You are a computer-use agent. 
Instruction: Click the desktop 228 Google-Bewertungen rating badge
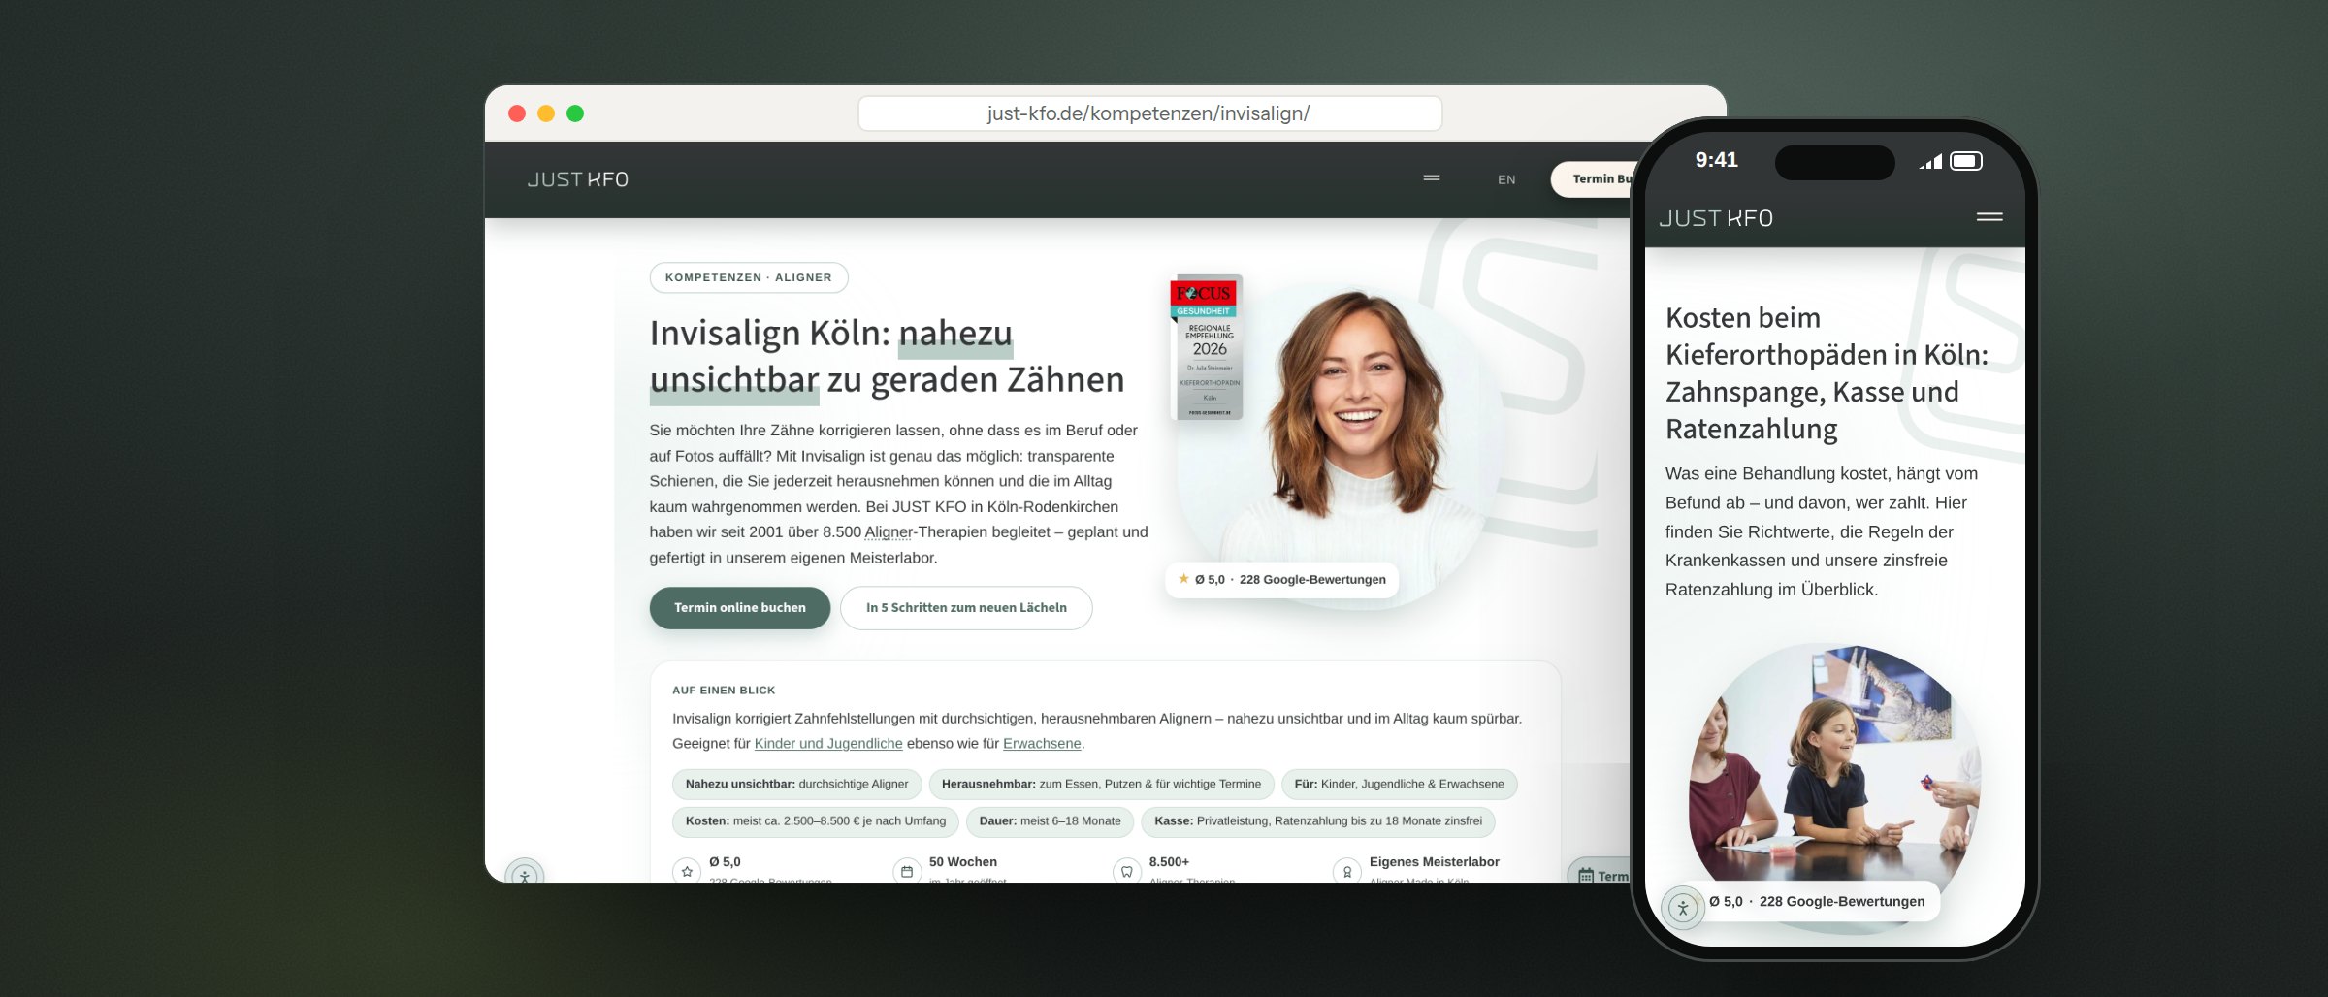pos(1281,580)
